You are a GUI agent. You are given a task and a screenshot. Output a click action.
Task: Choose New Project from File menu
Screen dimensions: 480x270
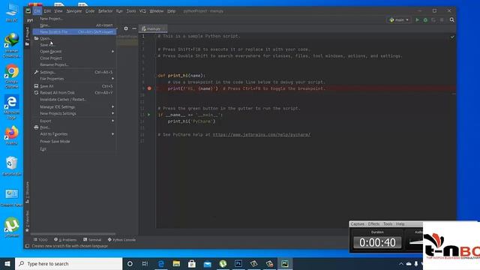tap(74, 19)
